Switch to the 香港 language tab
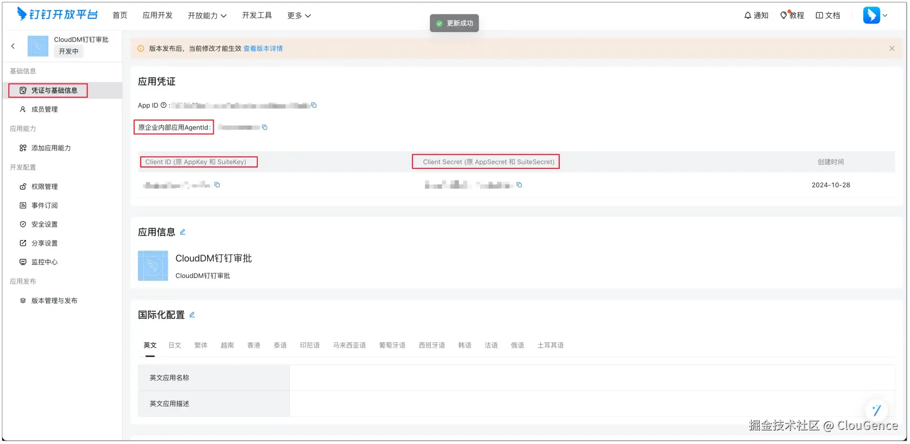Image resolution: width=910 pixels, height=444 pixels. coord(254,345)
